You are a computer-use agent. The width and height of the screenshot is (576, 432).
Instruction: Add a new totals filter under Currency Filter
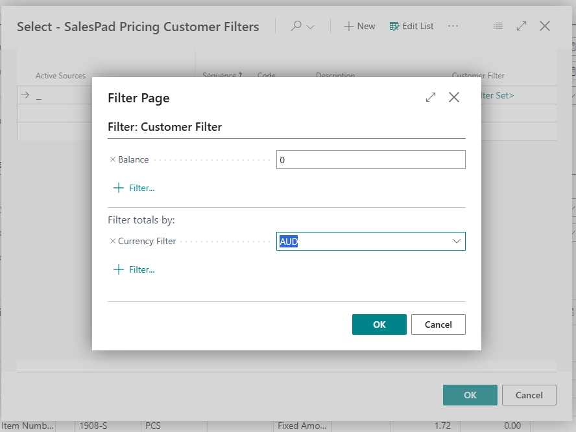(x=134, y=269)
